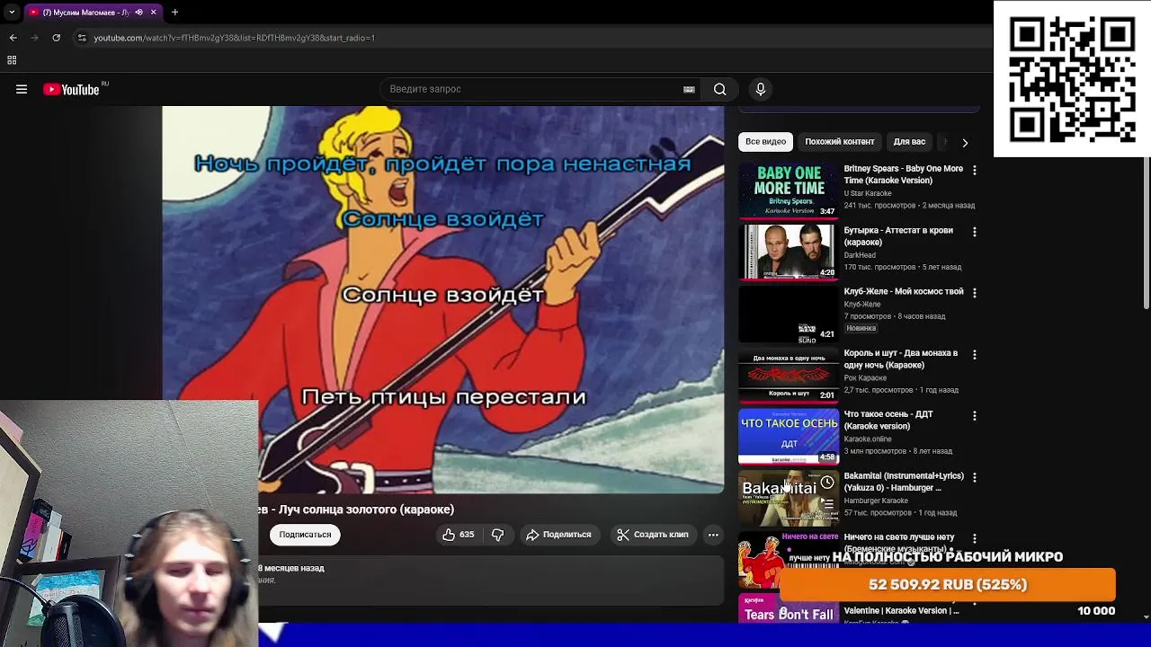Open the Бутырка - Аттестат в крови thumbnail

pos(789,252)
